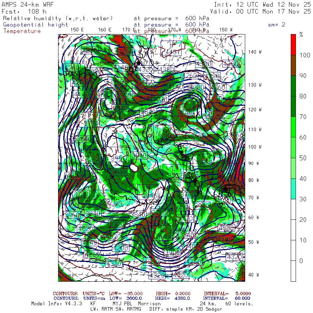Click the red 100% humidity color band
This screenshot has width=313, height=313.
pyautogui.click(x=293, y=45)
